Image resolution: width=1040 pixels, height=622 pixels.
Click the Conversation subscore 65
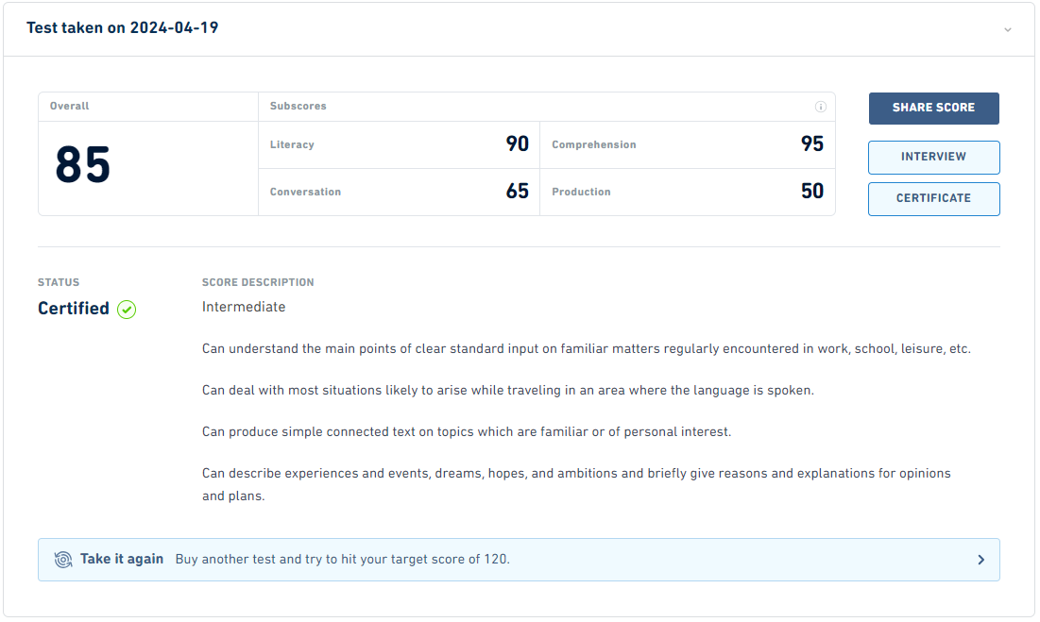(518, 192)
